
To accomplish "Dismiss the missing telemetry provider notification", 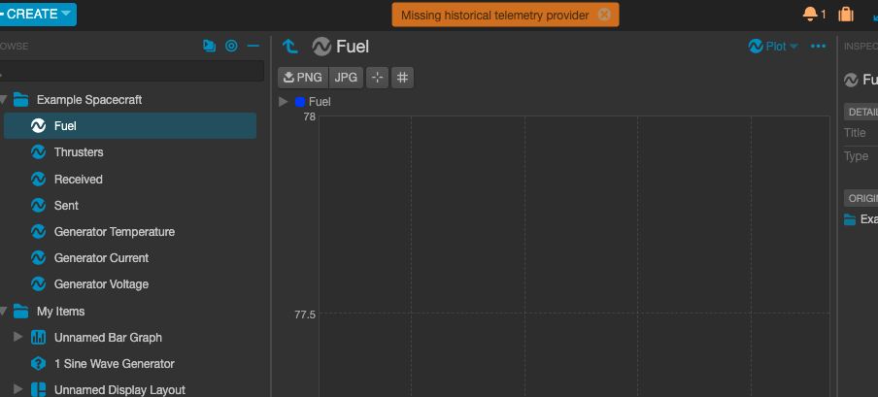I will [604, 15].
